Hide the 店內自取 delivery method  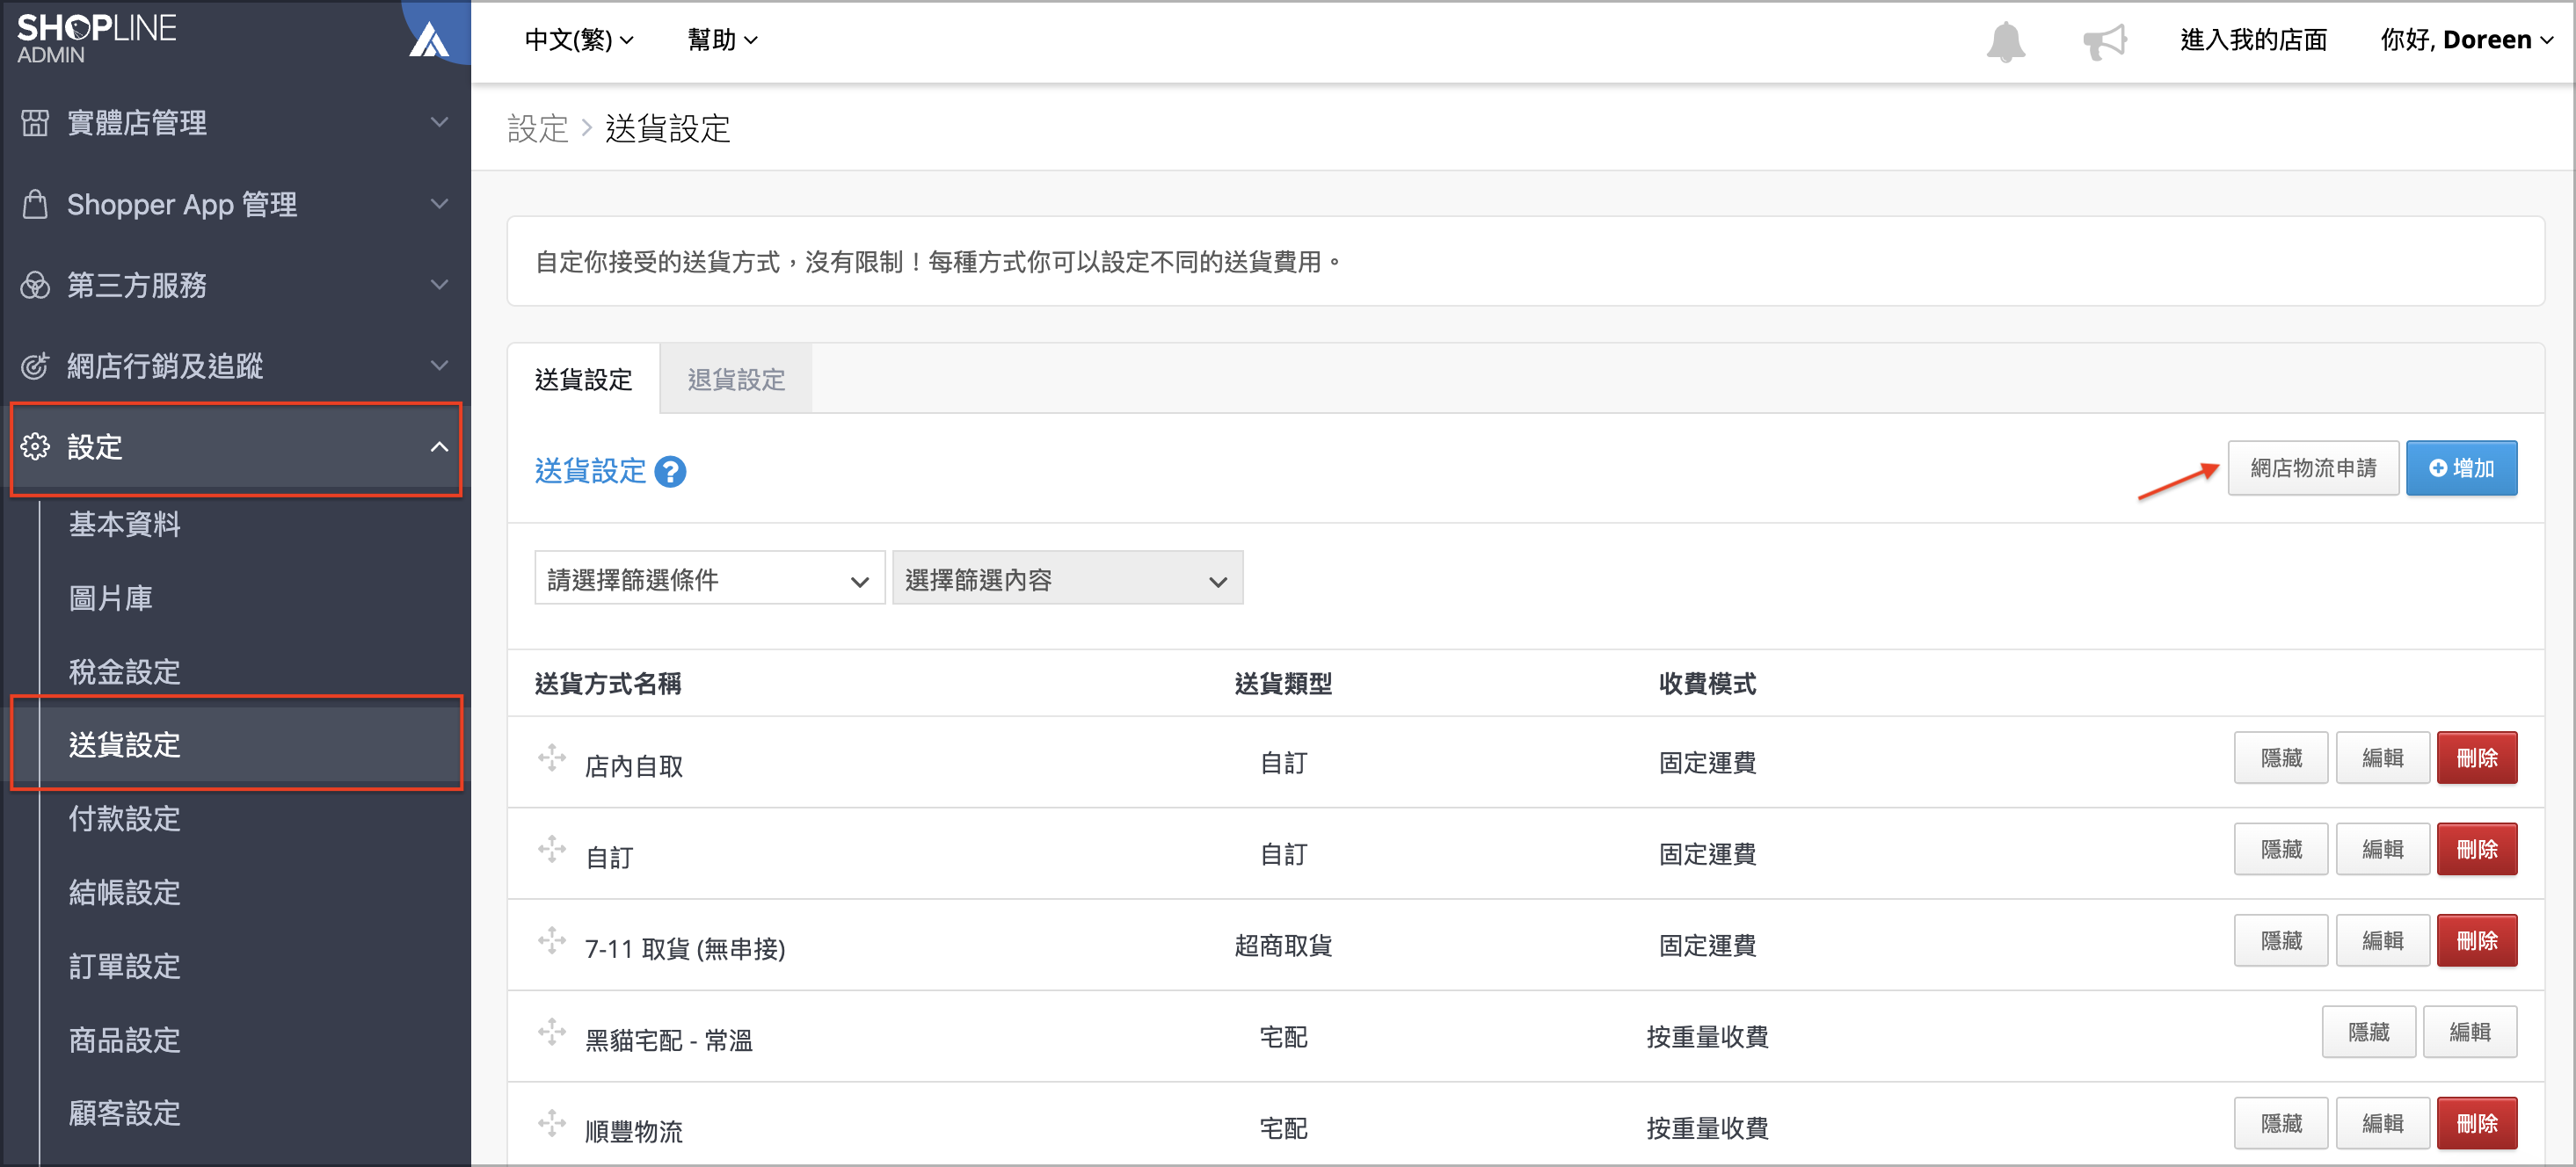[x=2281, y=757]
